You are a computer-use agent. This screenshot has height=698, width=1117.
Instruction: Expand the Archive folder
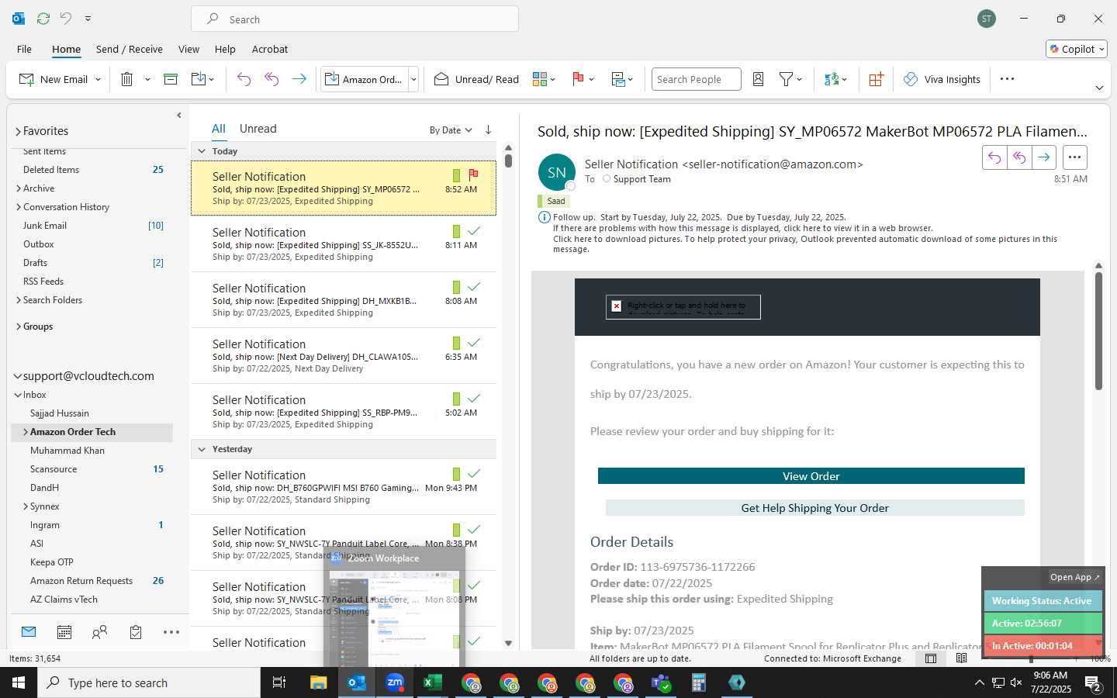coord(19,188)
